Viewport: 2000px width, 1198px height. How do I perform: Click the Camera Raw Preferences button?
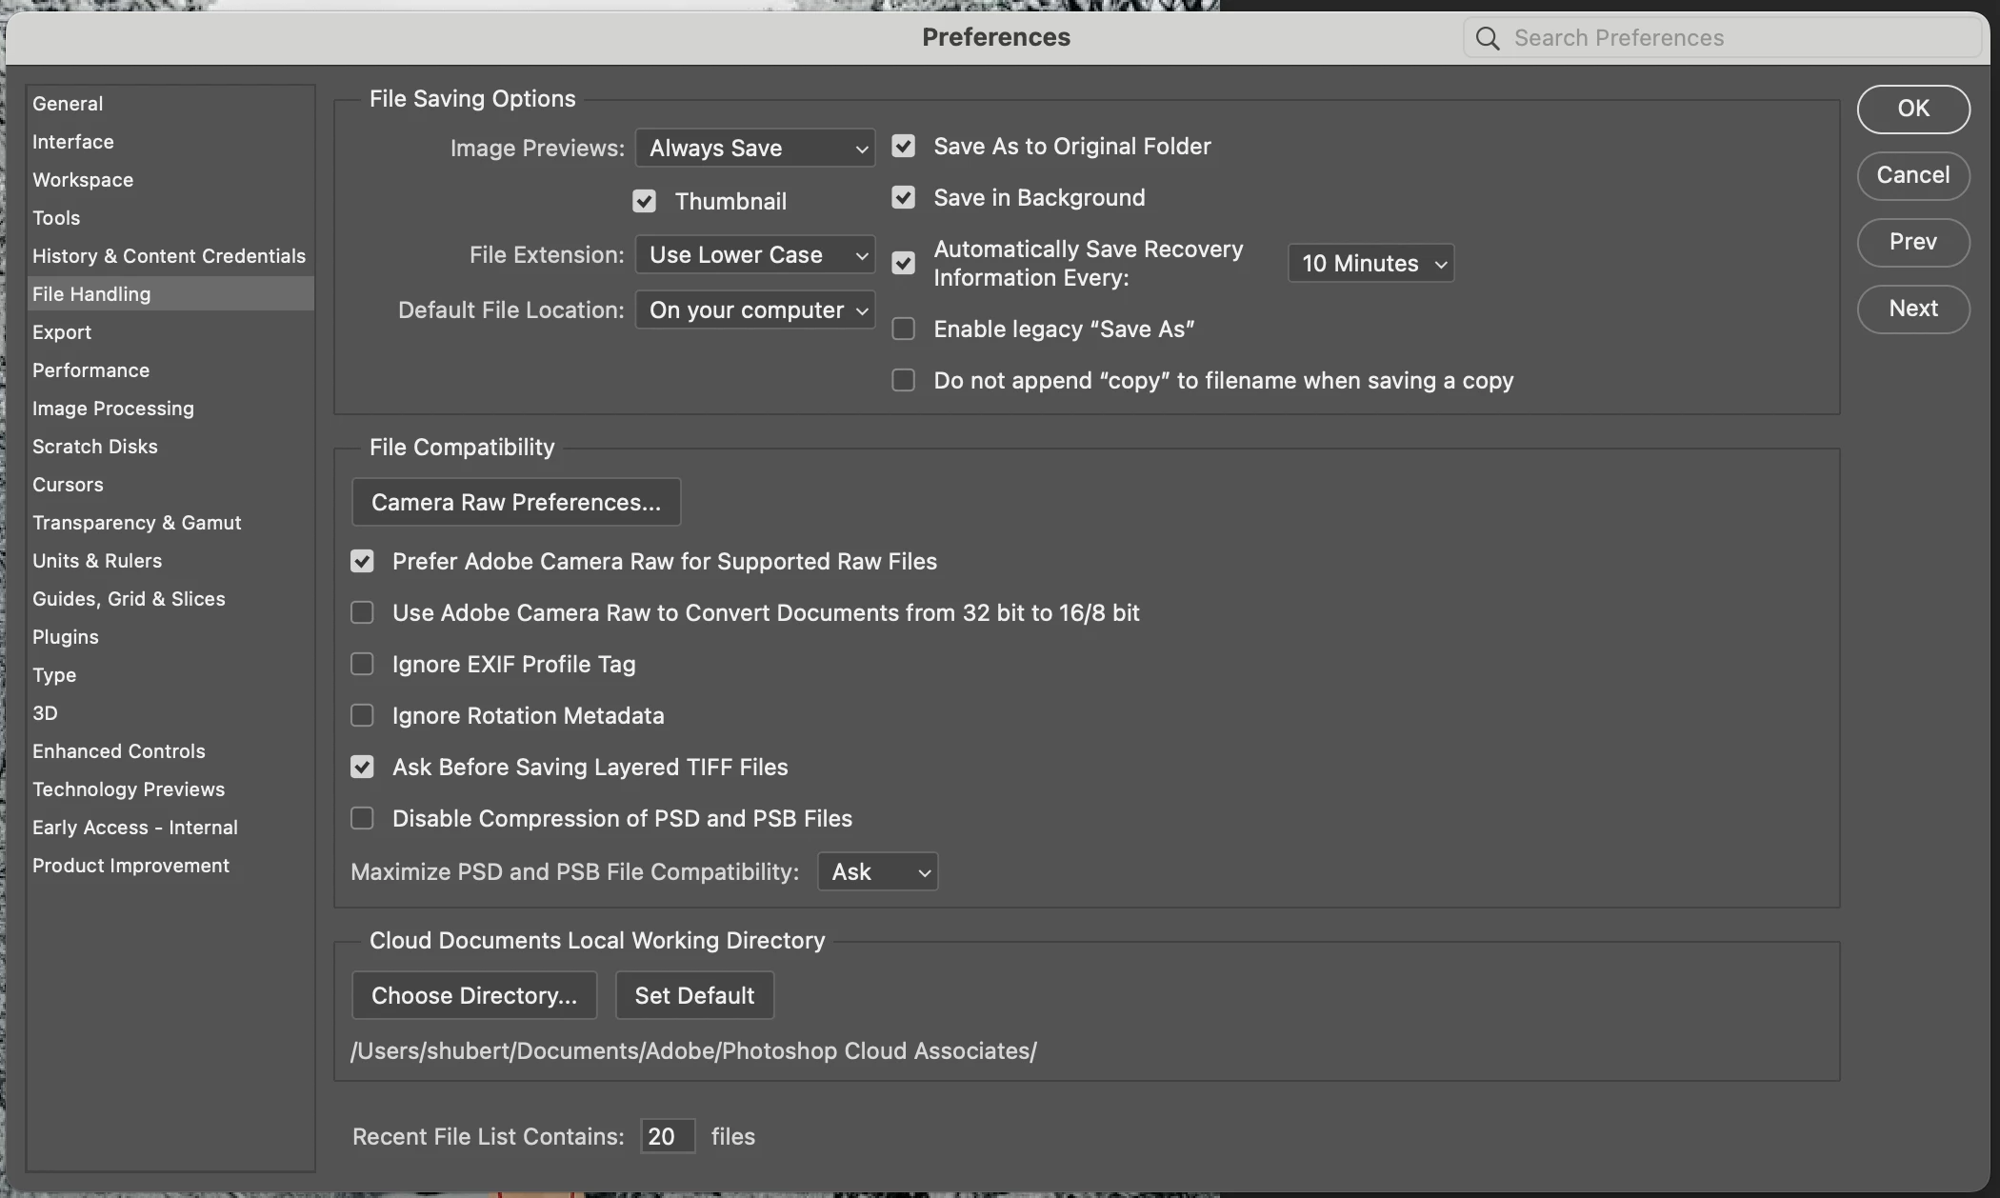click(515, 502)
